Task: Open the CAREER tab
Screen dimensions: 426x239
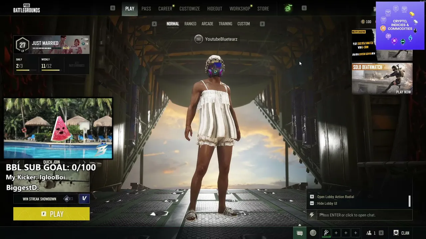Action: (x=165, y=9)
